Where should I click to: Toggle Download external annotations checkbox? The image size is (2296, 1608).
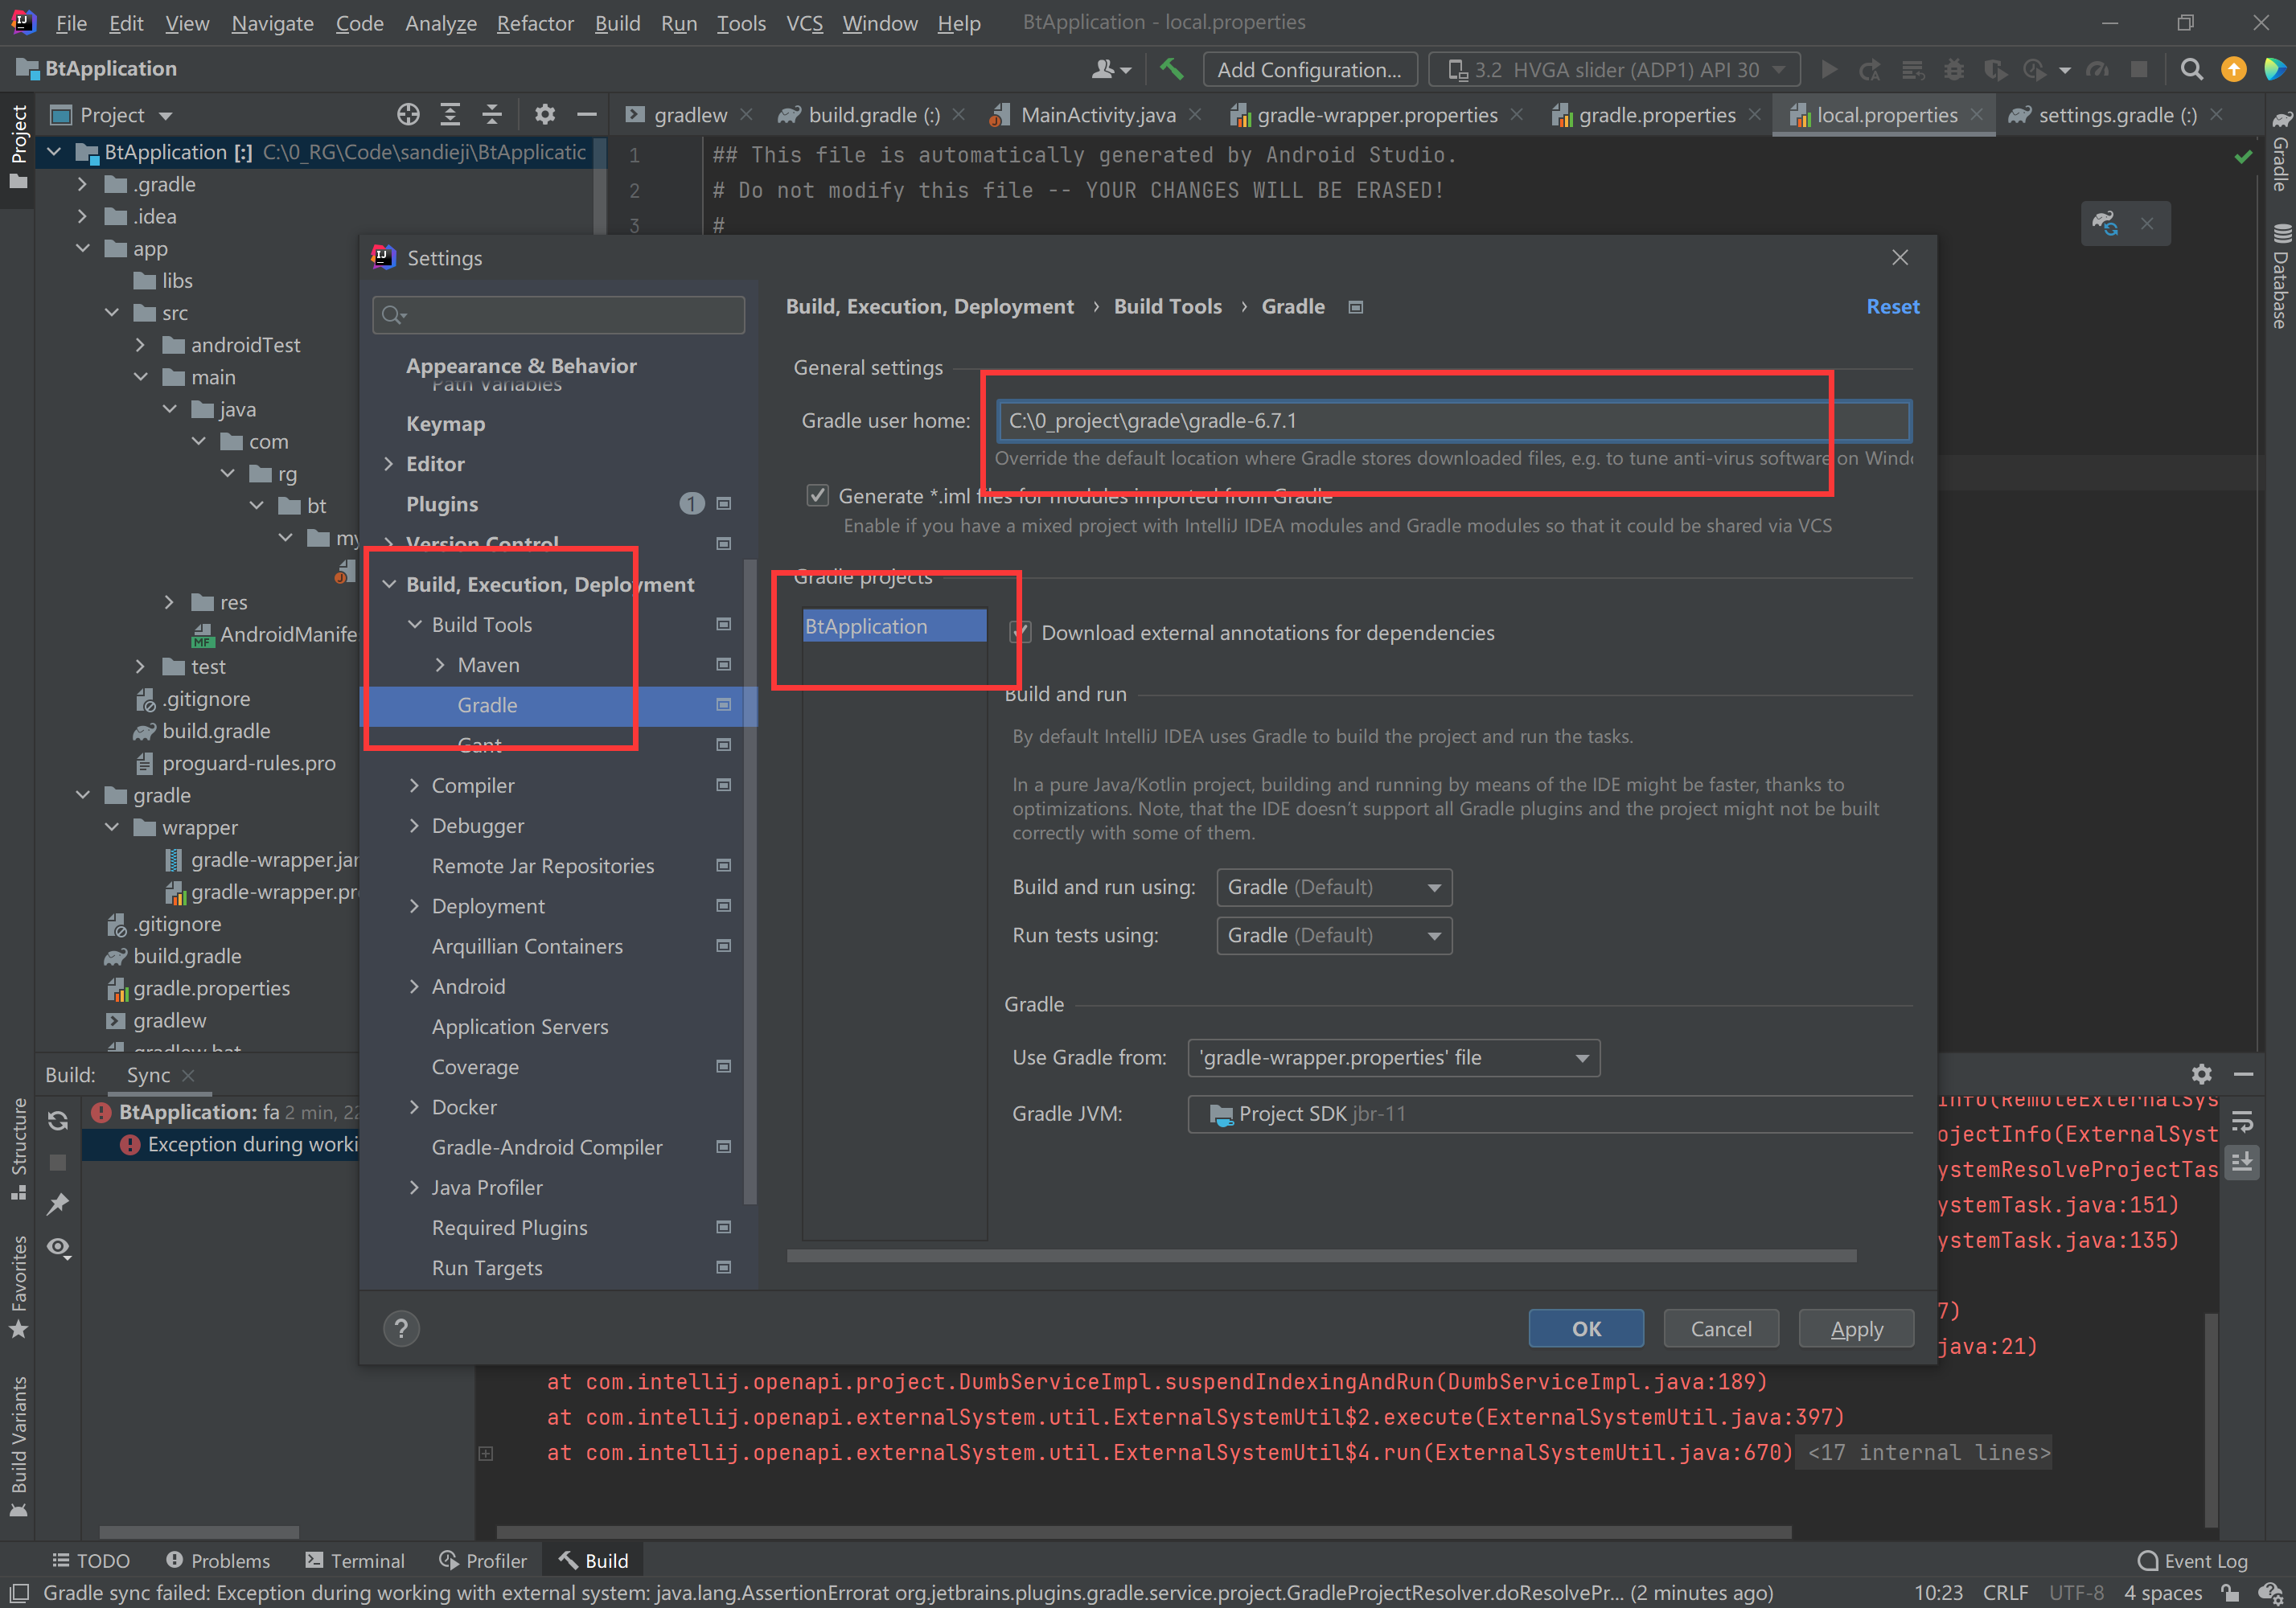[x=1020, y=633]
